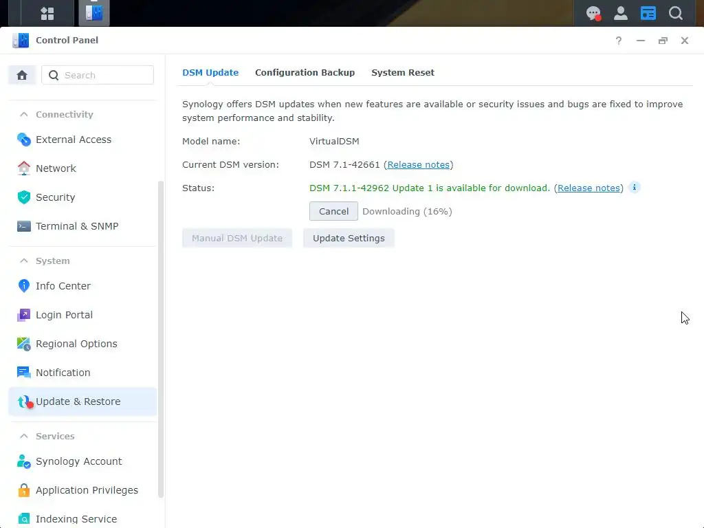This screenshot has width=704, height=528.
Task: Open Login Portal page
Action: click(x=82, y=315)
